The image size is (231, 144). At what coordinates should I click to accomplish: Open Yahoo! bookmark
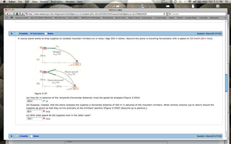pos(180,18)
